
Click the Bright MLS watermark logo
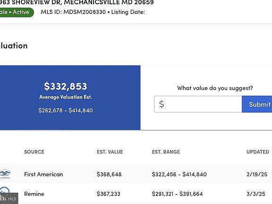click(8, 198)
